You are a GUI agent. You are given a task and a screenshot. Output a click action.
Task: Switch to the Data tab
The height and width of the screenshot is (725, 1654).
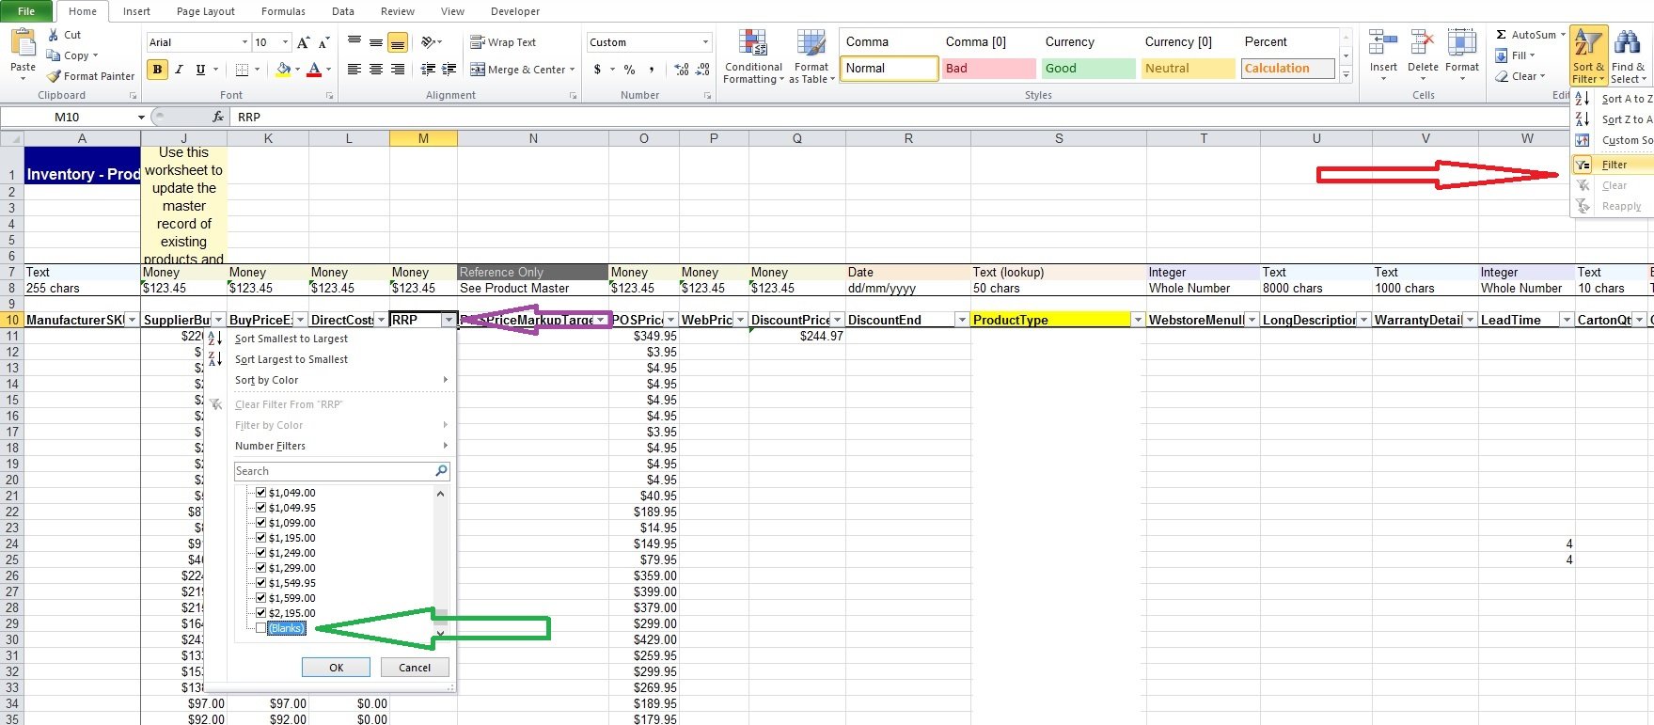(343, 11)
